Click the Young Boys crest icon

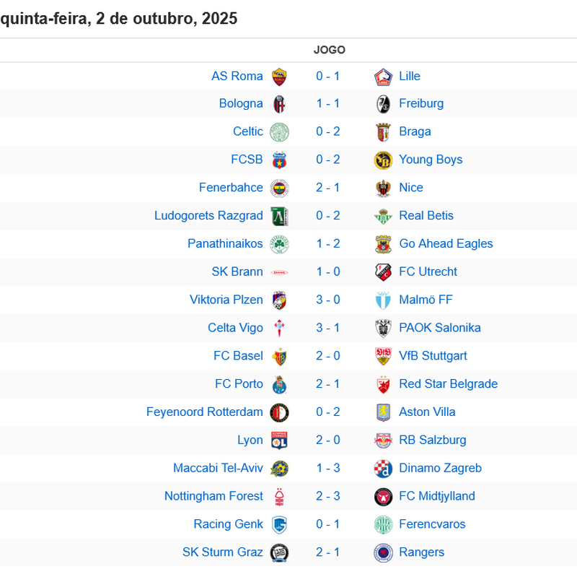click(383, 160)
